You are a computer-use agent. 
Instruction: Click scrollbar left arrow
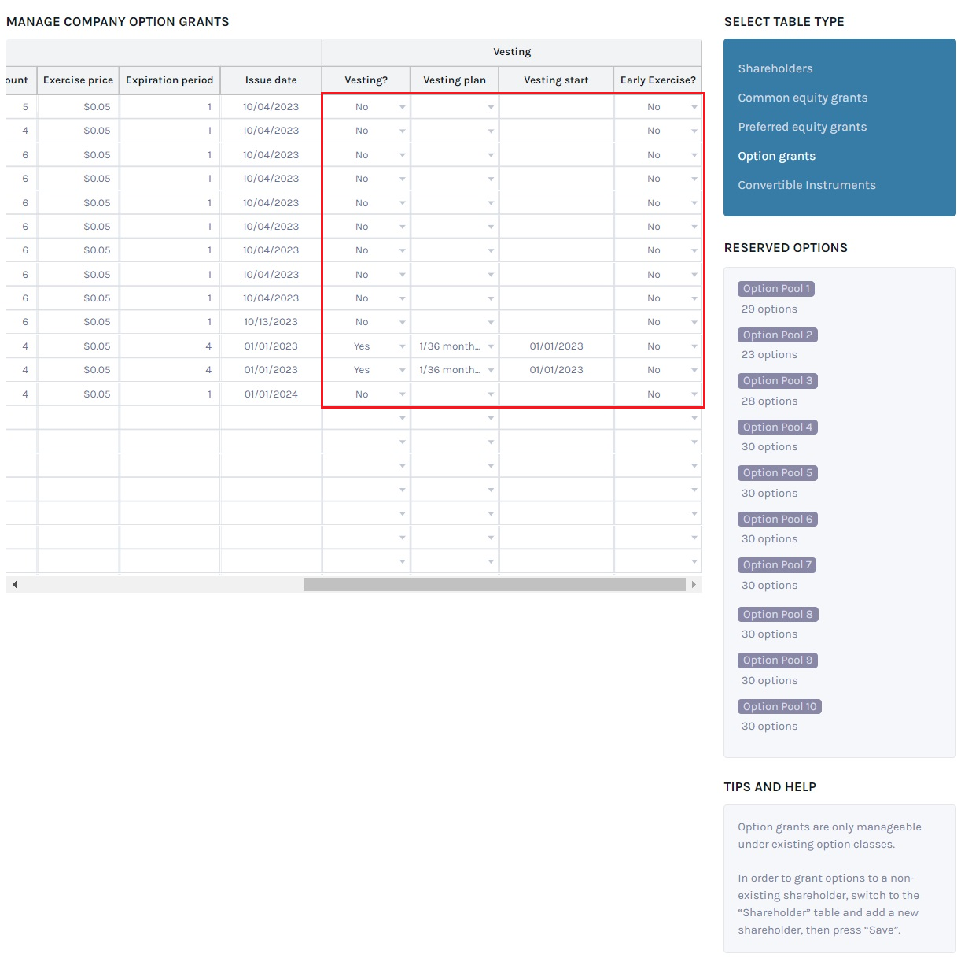click(14, 584)
